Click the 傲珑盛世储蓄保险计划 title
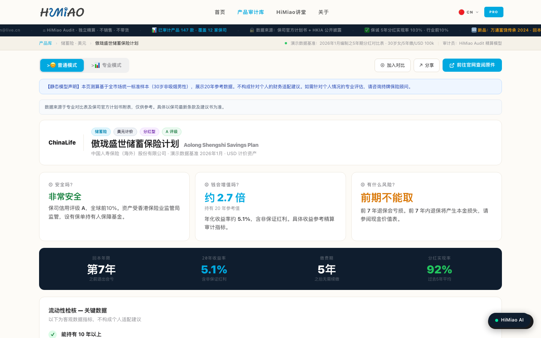 135,144
